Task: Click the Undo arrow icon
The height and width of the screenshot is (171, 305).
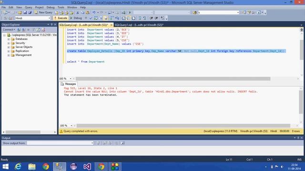Action: point(94,13)
